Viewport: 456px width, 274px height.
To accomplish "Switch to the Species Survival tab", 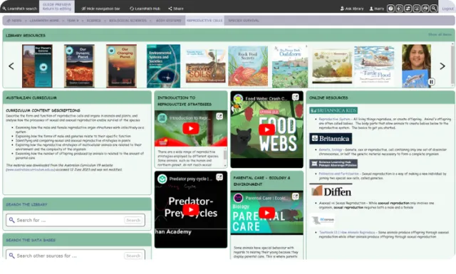I will point(244,21).
